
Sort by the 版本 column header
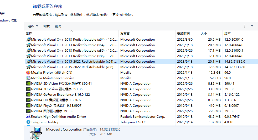240,33
